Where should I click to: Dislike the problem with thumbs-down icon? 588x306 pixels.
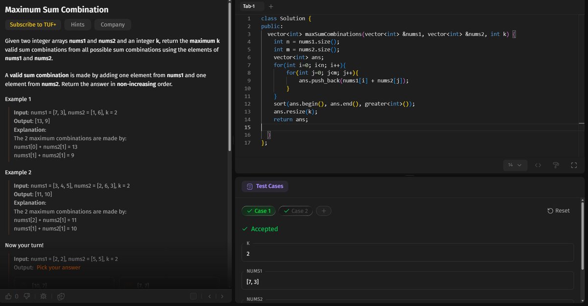27,296
